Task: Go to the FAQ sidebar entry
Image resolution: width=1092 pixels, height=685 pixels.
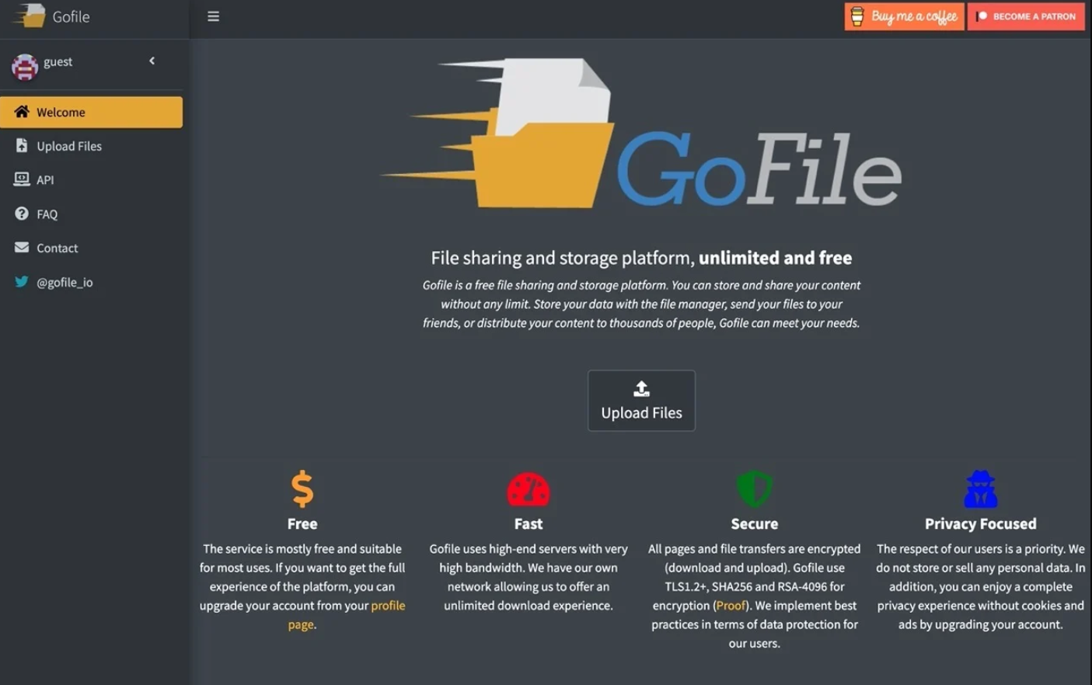Action: click(91, 214)
